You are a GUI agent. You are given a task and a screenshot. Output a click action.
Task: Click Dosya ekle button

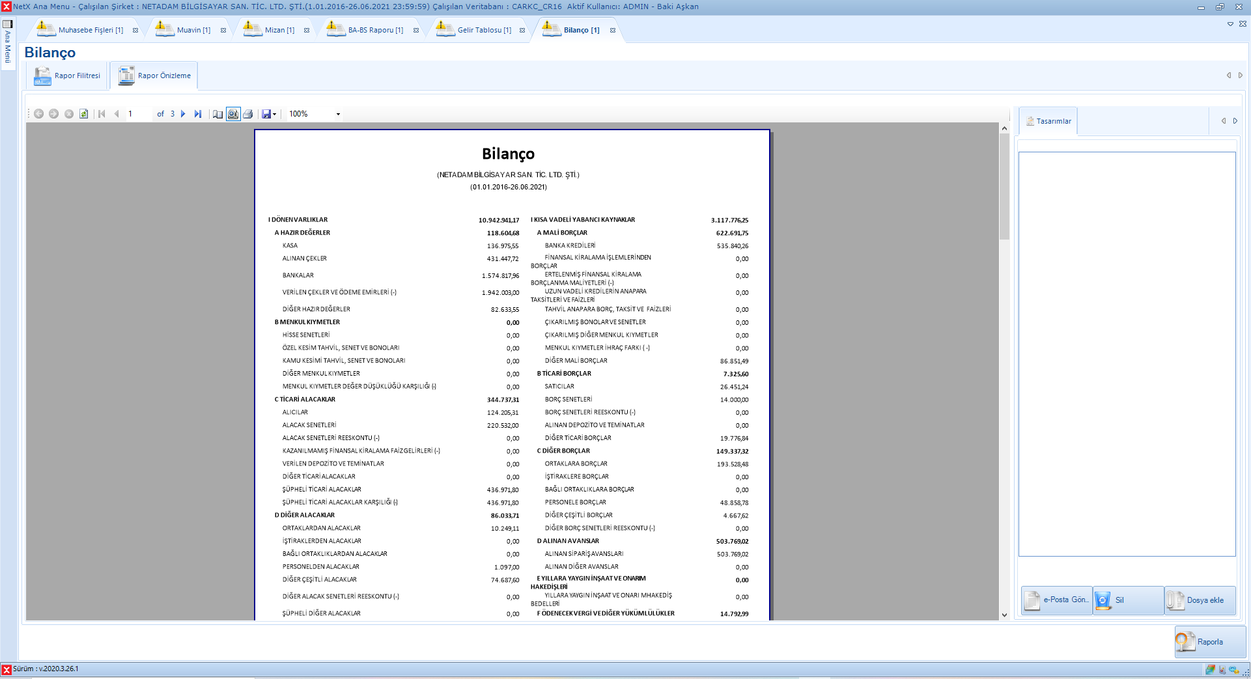[1200, 600]
